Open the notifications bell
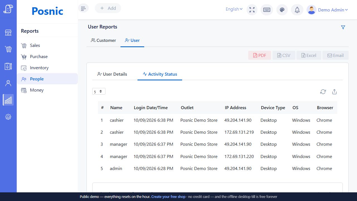 297,10
